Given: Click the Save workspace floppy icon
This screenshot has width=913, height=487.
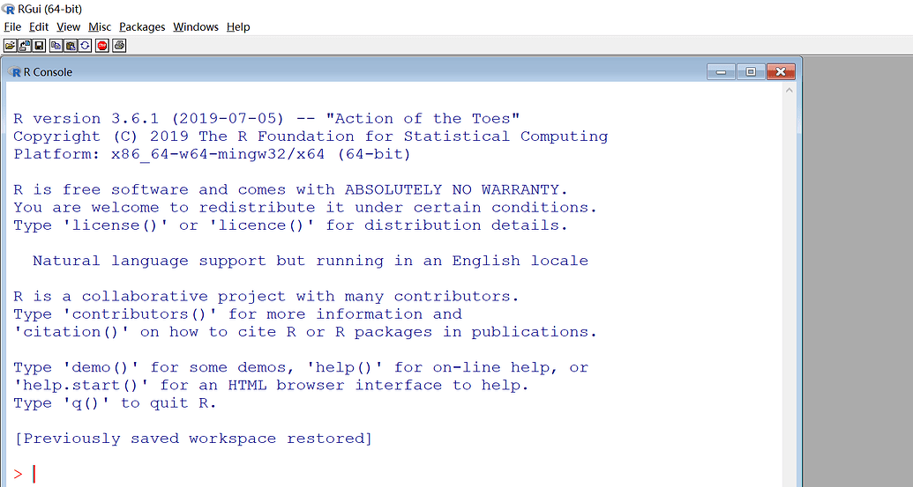Looking at the screenshot, I should [x=39, y=45].
